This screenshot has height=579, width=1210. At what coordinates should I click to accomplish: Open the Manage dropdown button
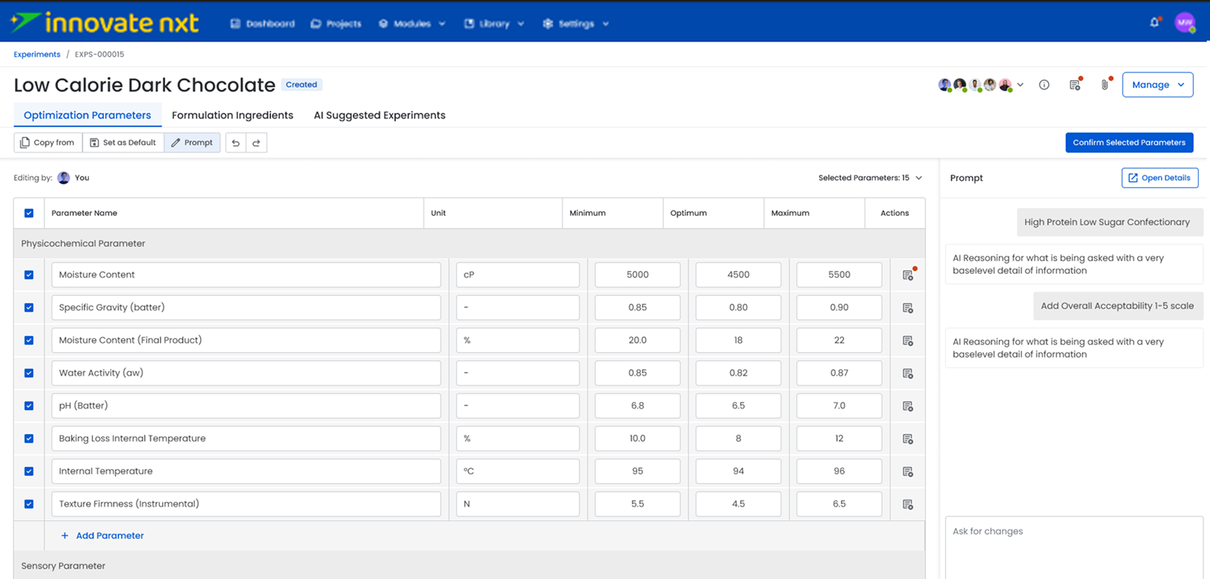tap(1158, 84)
